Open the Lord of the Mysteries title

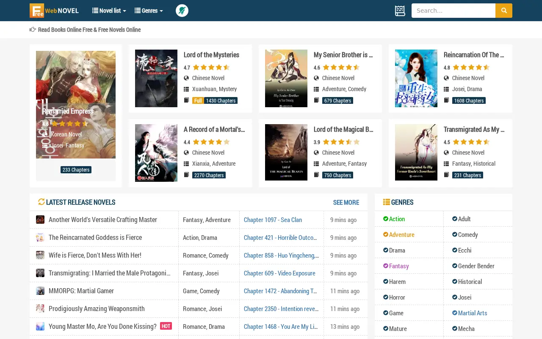point(211,55)
